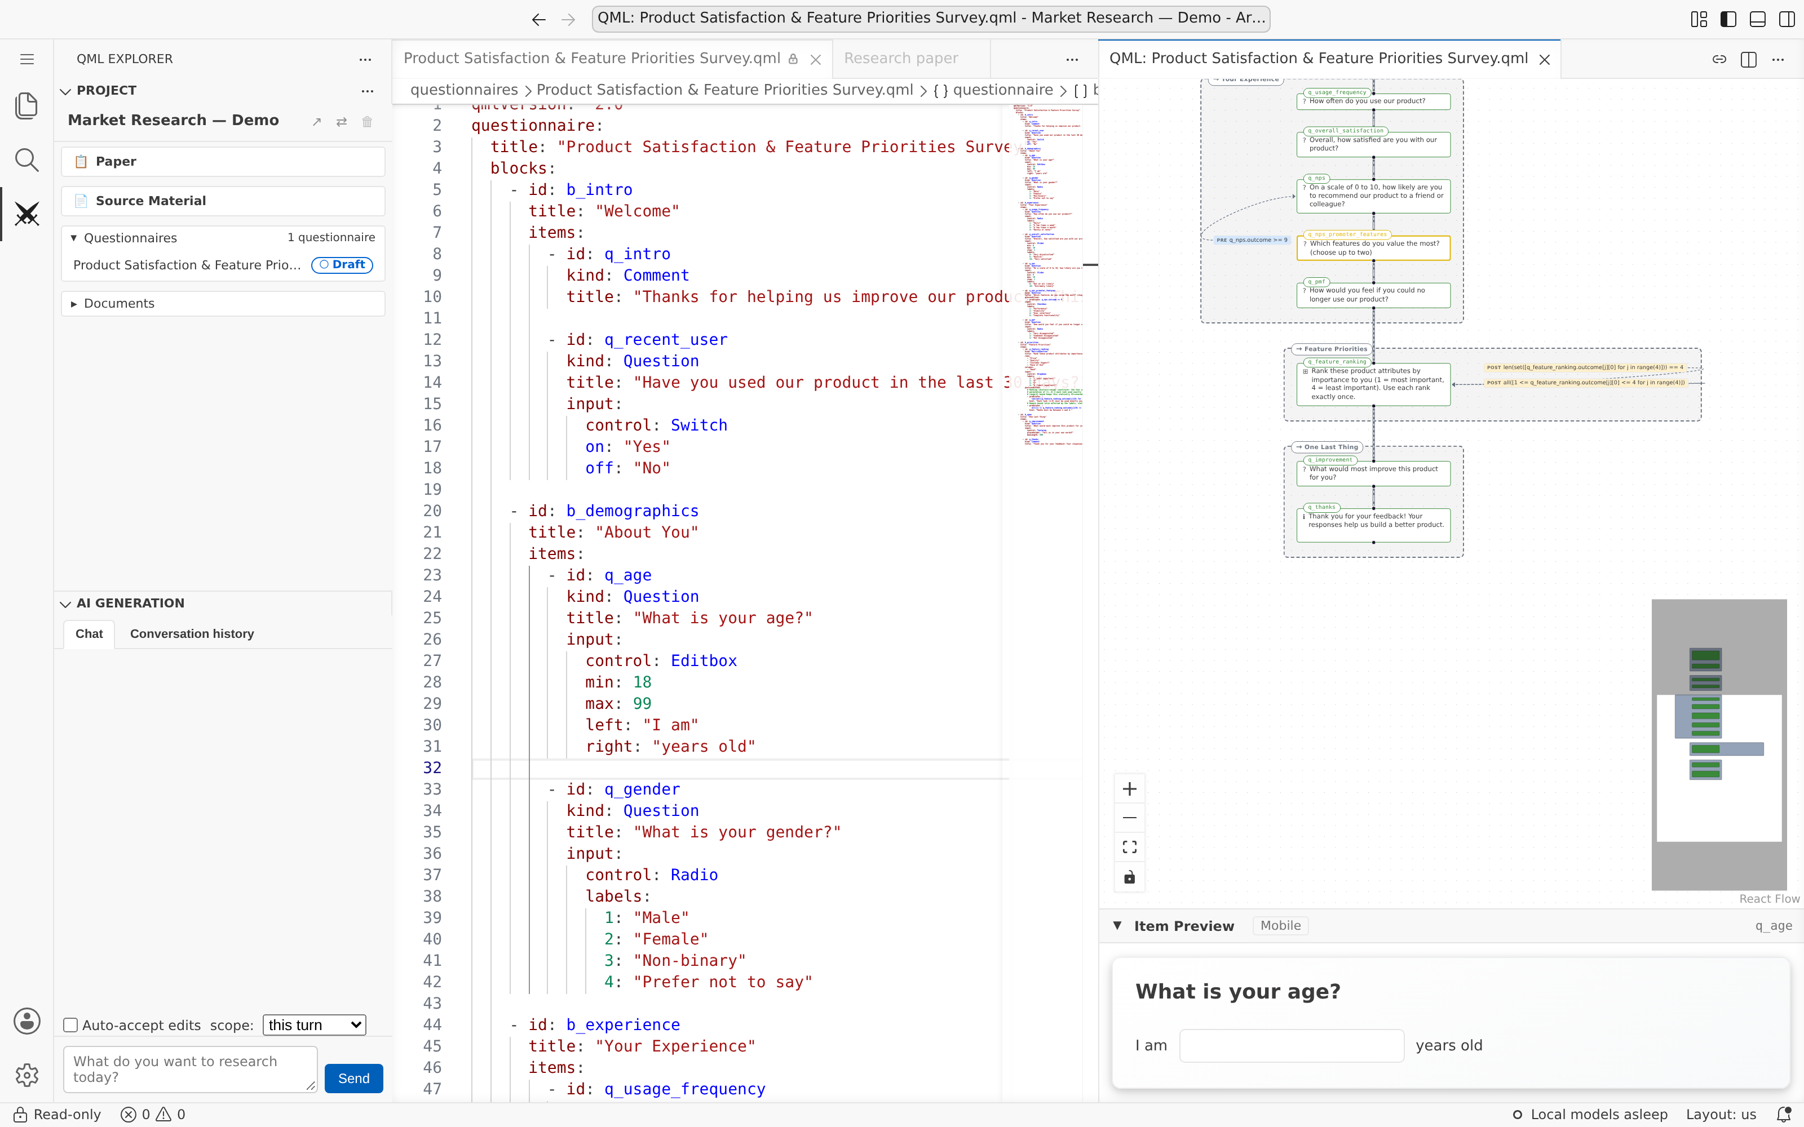Go forward with the right arrow
This screenshot has height=1127, width=1804.
[x=569, y=19]
